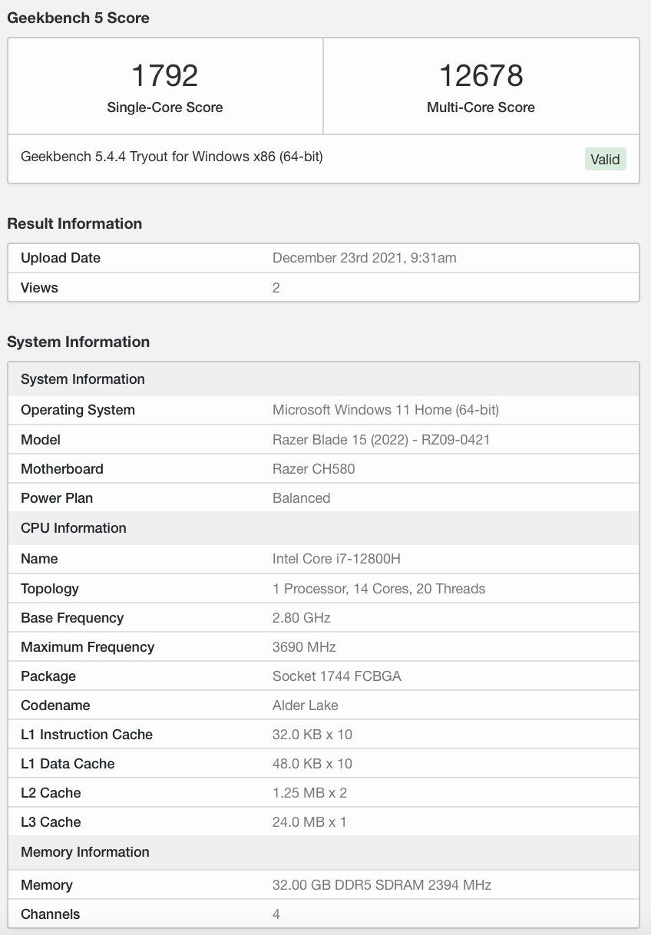Click the Razer CH580 motherboard value

(x=313, y=469)
